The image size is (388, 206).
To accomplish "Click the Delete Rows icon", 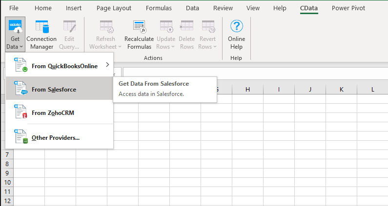I will point(186,35).
